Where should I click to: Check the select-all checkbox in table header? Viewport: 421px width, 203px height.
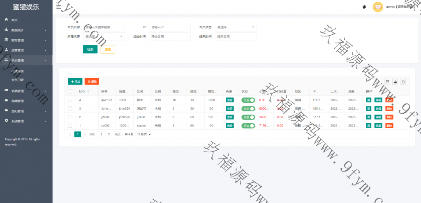70,91
